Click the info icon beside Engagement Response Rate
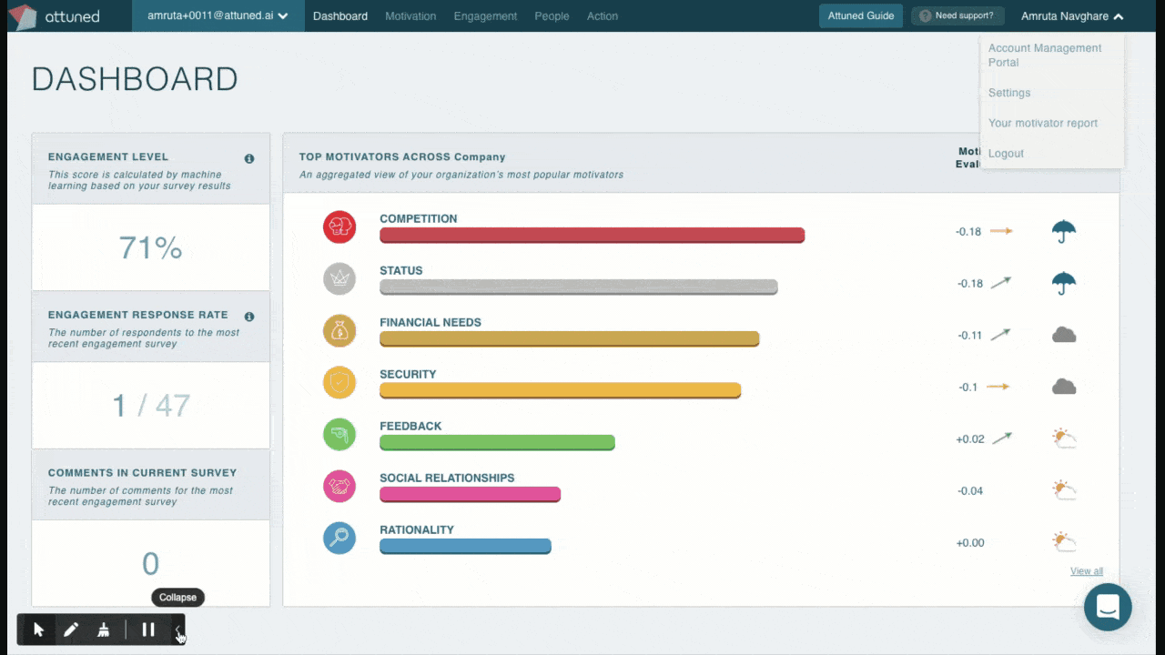Image resolution: width=1165 pixels, height=655 pixels. coord(249,317)
